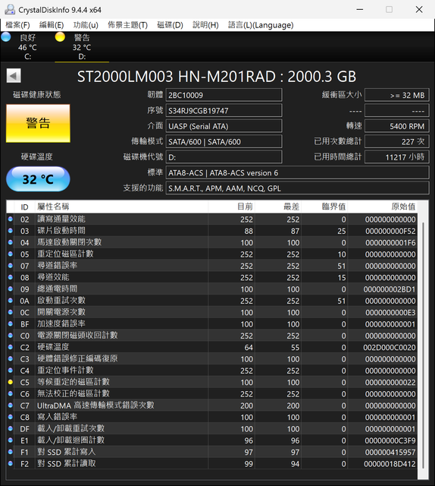Click the blue status dot on row E1
The width and height of the screenshot is (435, 486).
click(x=10, y=440)
